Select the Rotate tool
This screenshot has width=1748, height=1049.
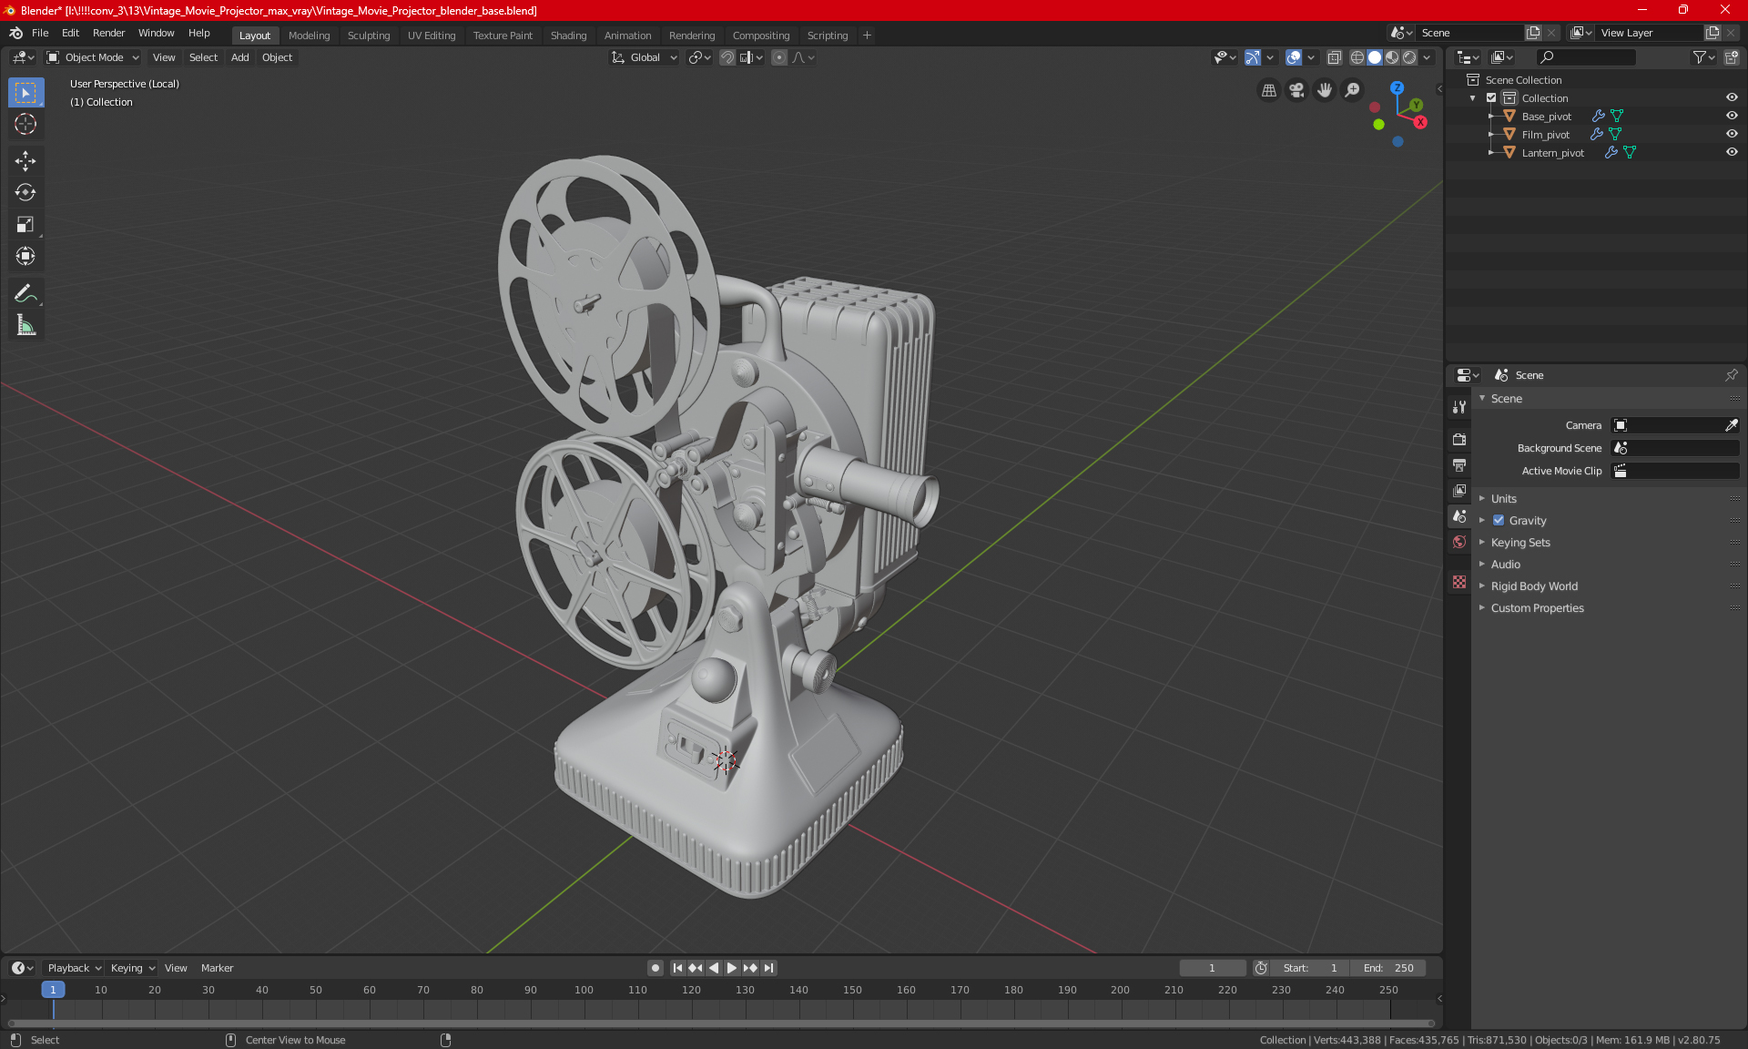pos(25,193)
